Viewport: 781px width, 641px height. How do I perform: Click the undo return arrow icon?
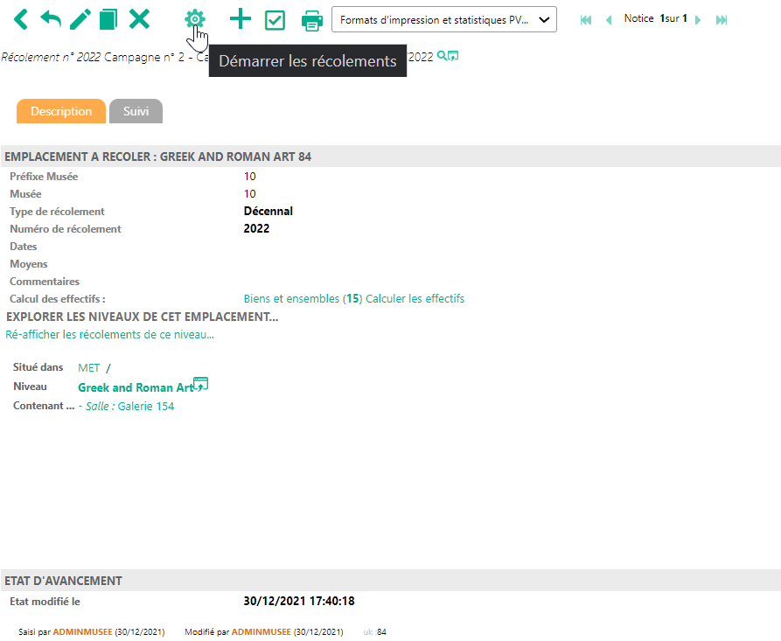tap(51, 18)
